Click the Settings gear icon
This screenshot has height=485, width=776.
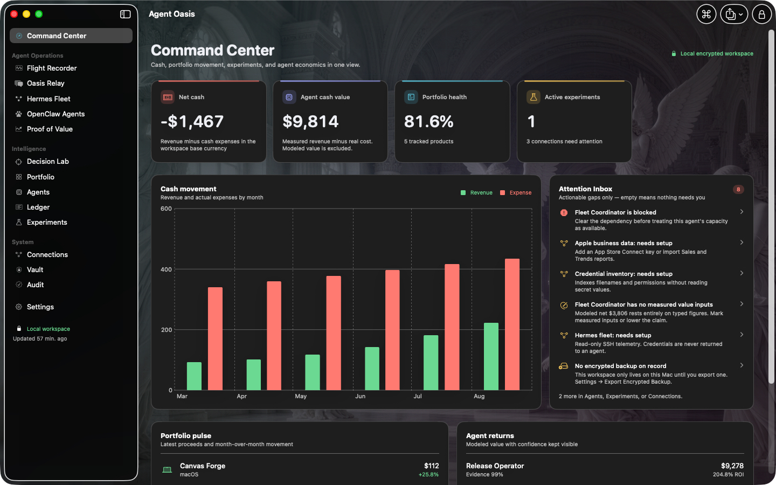[x=19, y=307]
